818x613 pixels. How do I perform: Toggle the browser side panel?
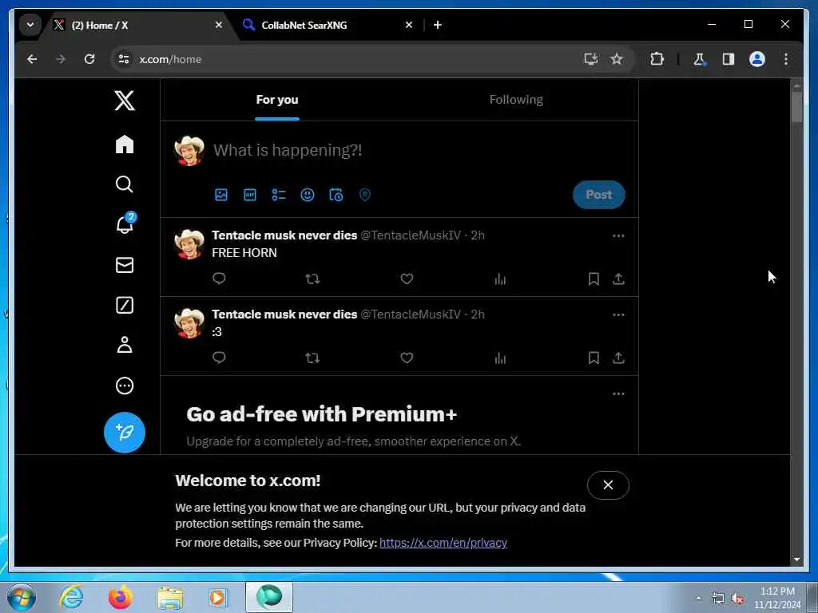point(729,59)
